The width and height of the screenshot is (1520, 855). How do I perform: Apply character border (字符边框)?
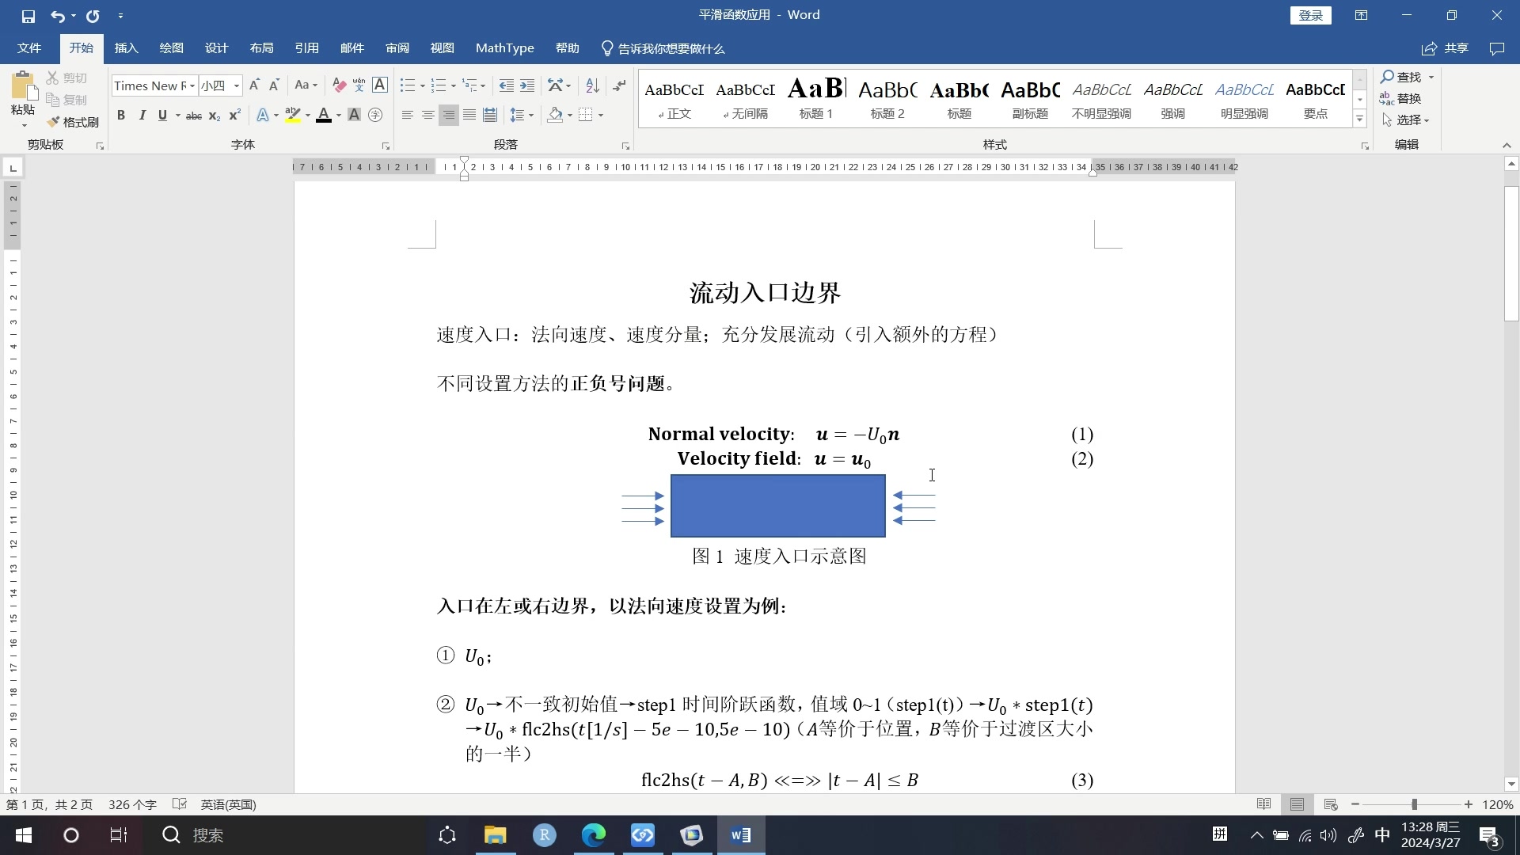click(380, 85)
